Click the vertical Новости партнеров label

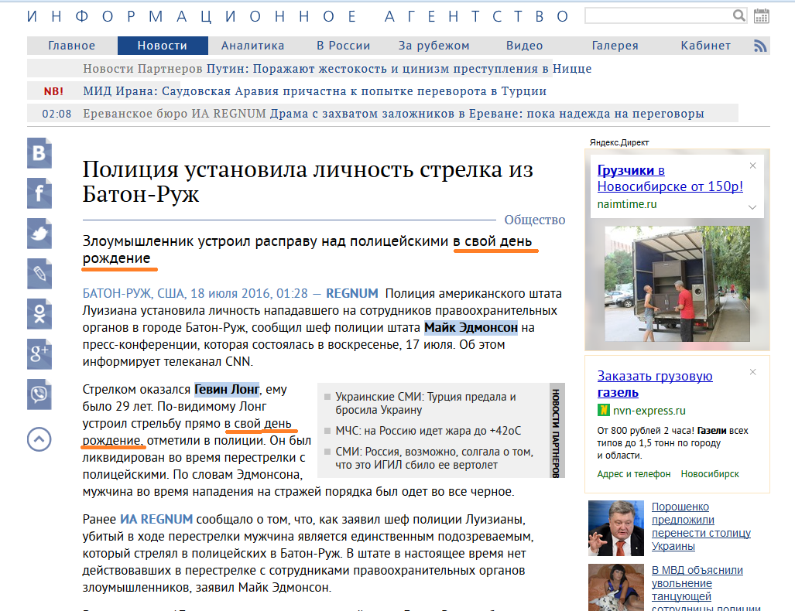point(556,433)
